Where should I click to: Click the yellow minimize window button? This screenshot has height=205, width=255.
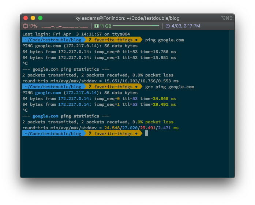pyautogui.click(x=33, y=18)
